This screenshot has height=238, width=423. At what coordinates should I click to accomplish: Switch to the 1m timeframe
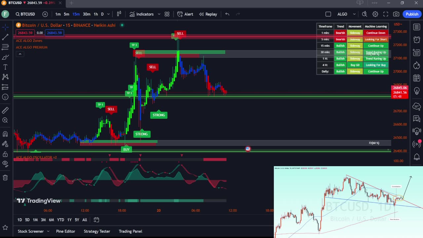[58, 14]
